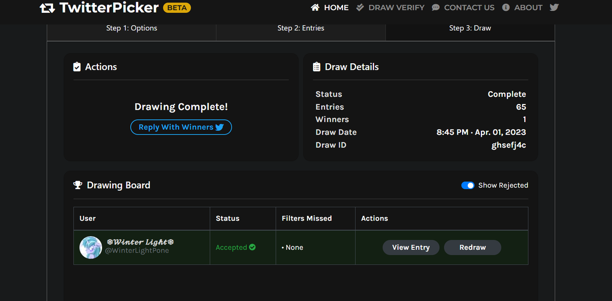
Task: Click Redraw for the winner row
Action: tap(473, 247)
